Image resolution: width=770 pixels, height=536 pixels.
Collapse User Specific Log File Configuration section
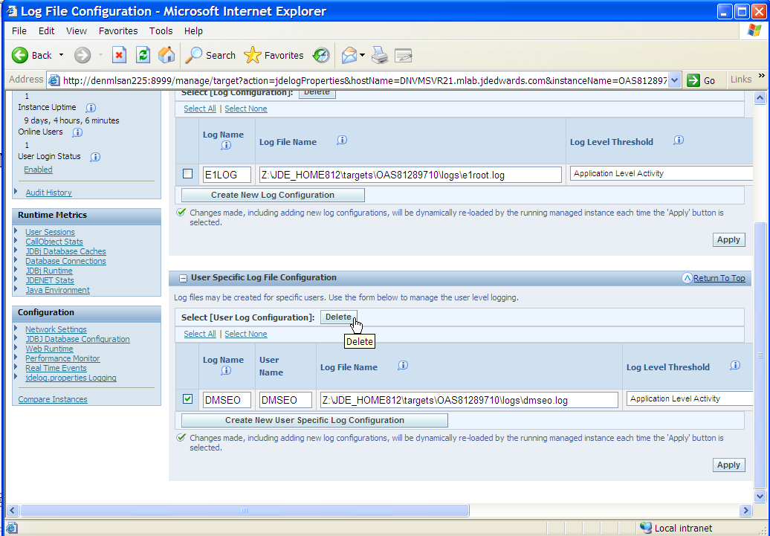(183, 279)
